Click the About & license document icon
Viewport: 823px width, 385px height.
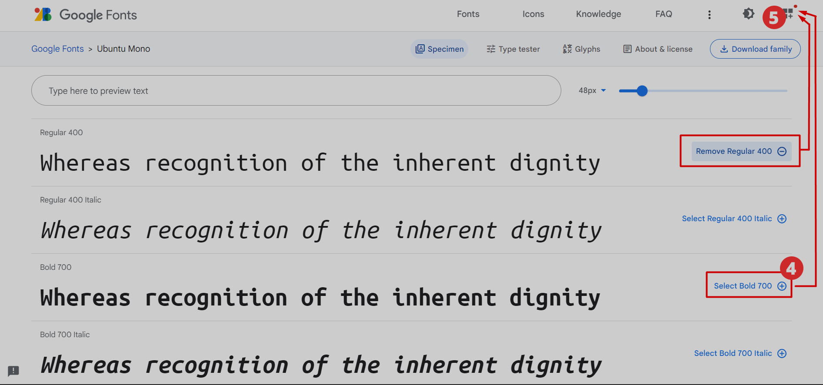click(x=627, y=49)
